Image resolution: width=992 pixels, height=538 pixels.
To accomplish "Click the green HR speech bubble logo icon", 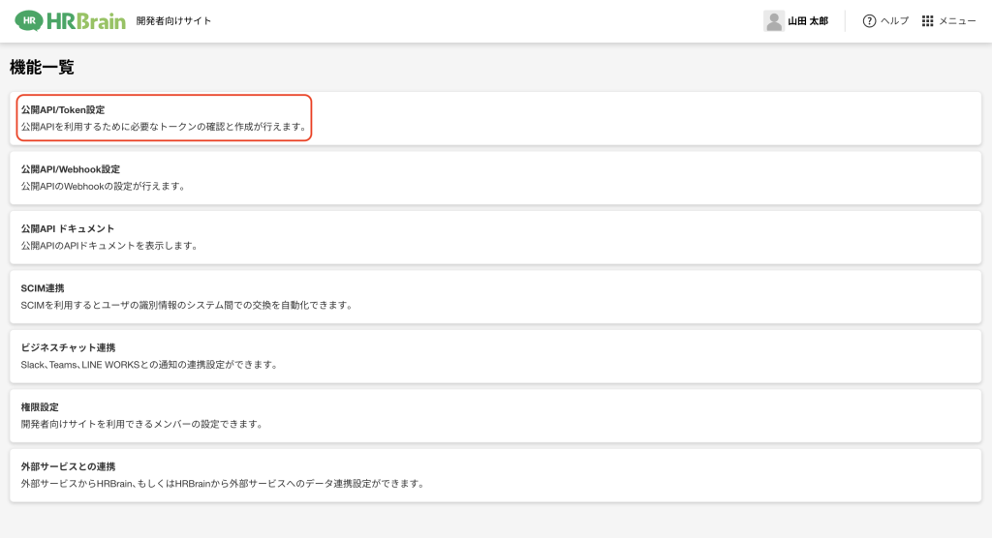I will click(x=28, y=20).
